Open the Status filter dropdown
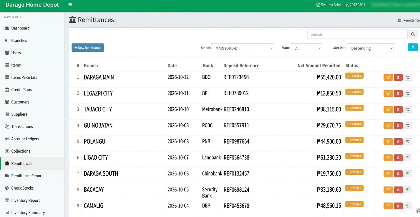This screenshot has width=420, height=217. [x=306, y=48]
